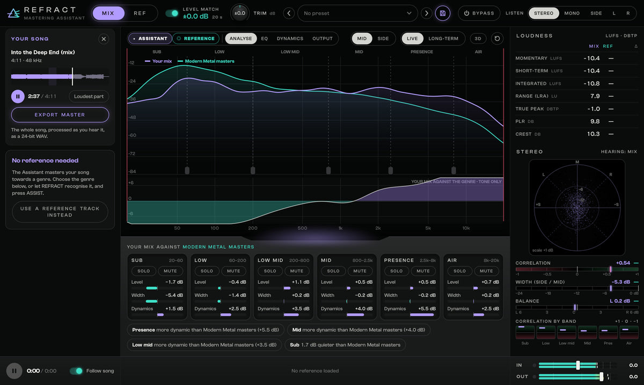Pause the reference playback in the bottom bar
This screenshot has width=644, height=385.
(14, 371)
